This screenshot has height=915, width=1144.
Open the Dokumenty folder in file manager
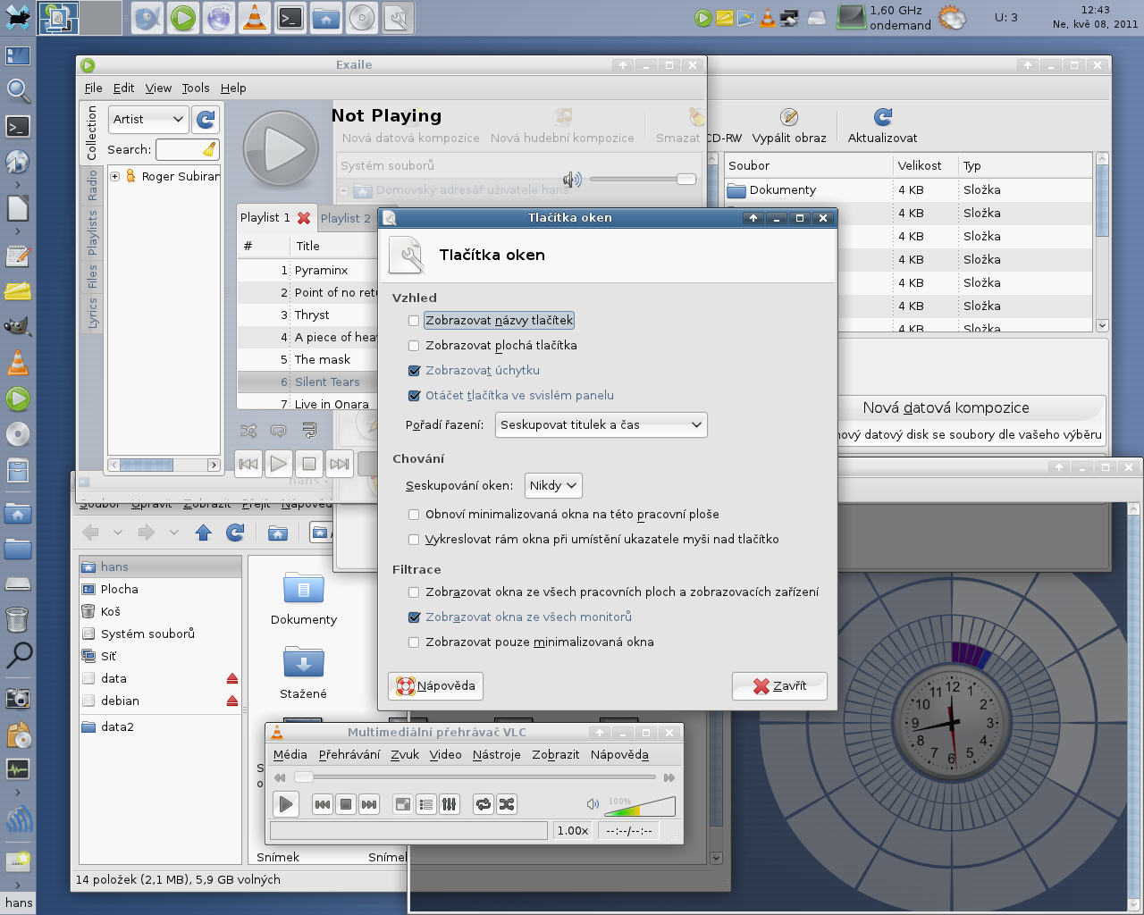click(303, 597)
